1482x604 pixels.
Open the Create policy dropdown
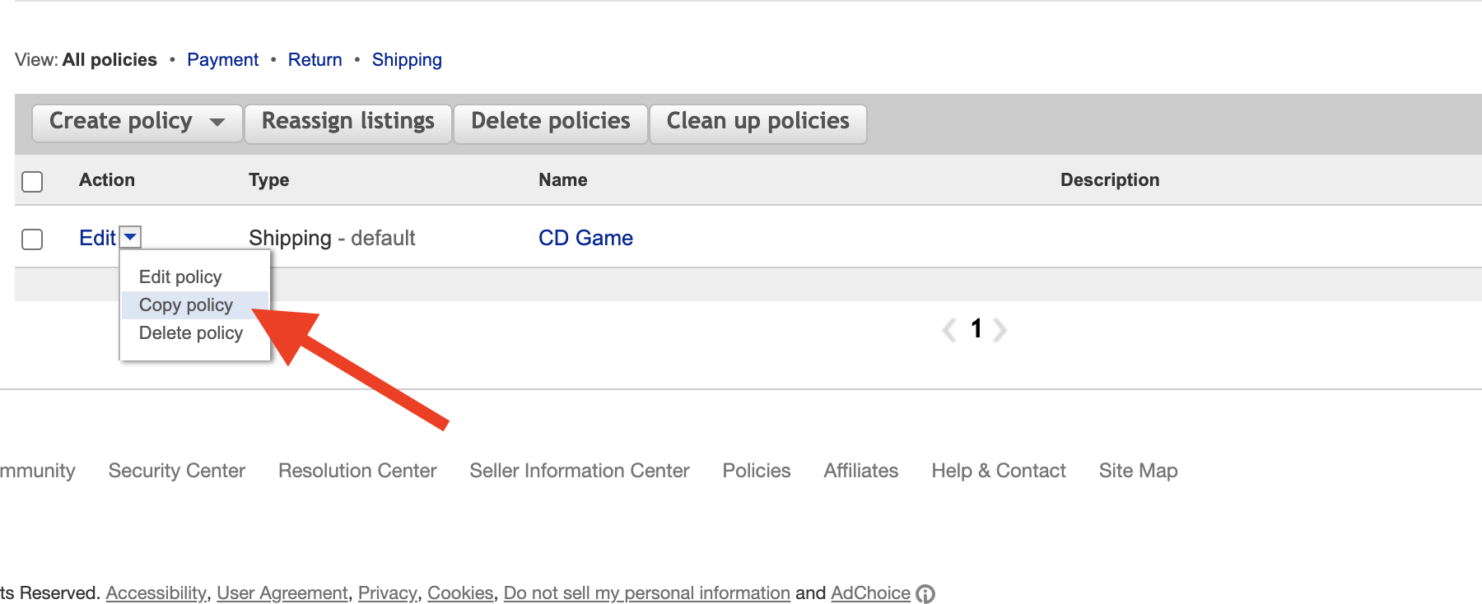137,122
